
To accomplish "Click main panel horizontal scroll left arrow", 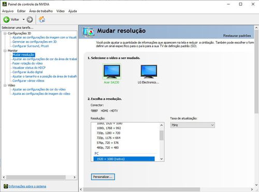I will pyautogui.click(x=81, y=189).
